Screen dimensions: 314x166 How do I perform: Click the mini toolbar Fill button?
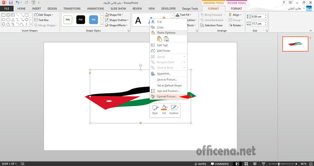[x=164, y=110]
